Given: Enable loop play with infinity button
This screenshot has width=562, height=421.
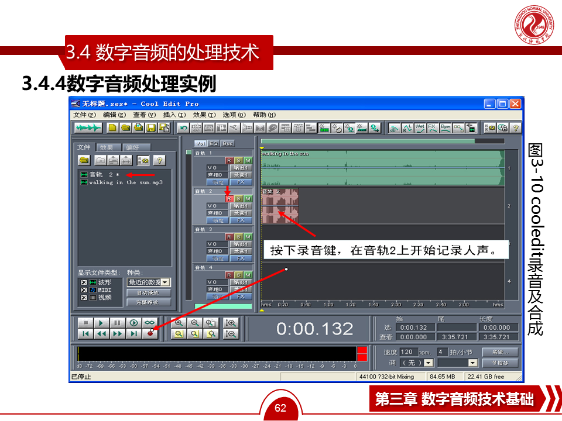Looking at the screenshot, I should pos(149,323).
